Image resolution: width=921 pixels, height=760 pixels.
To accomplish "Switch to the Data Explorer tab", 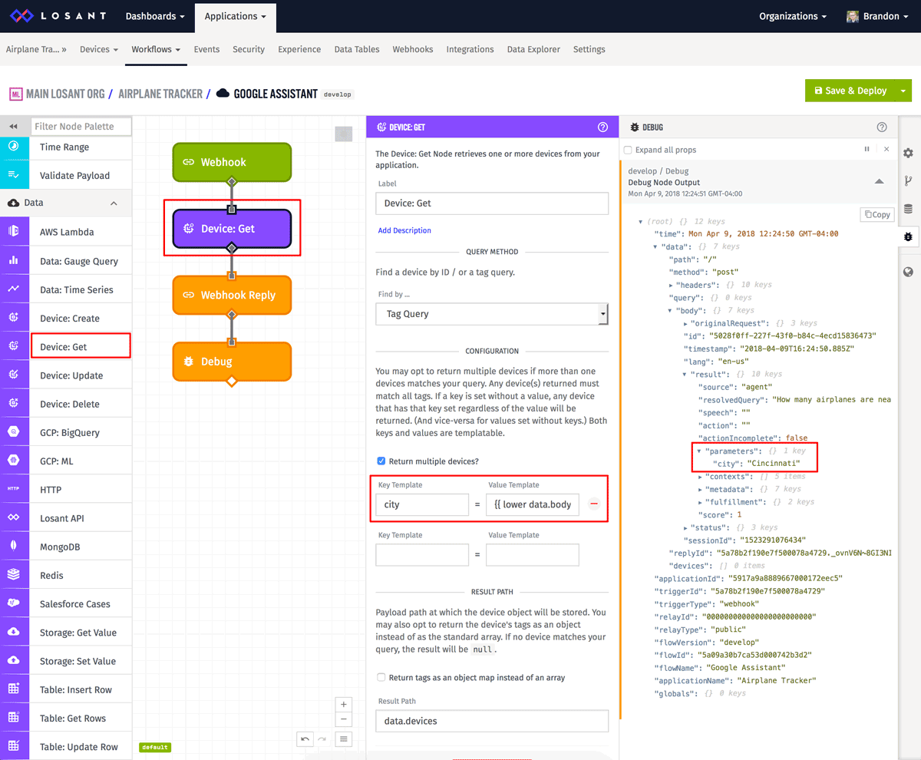I will [x=533, y=48].
